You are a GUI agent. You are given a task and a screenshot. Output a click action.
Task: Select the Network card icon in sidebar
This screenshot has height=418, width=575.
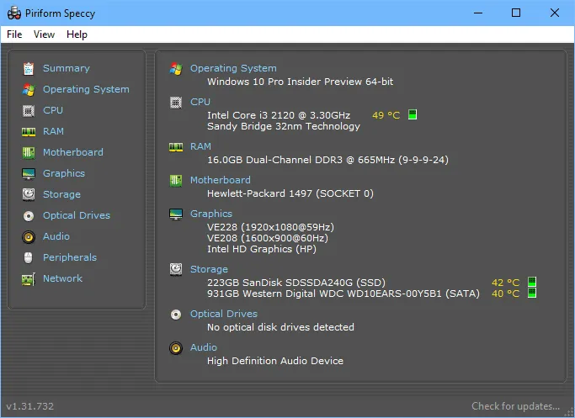[29, 279]
